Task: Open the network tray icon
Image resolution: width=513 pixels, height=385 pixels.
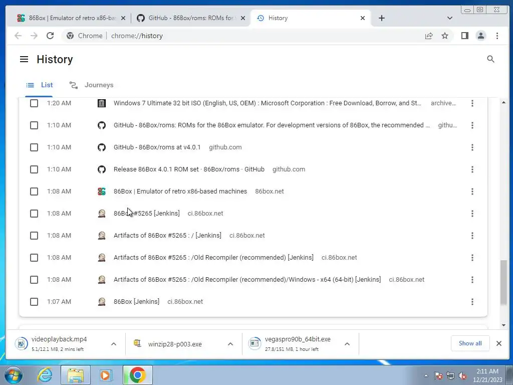Action: (450, 376)
